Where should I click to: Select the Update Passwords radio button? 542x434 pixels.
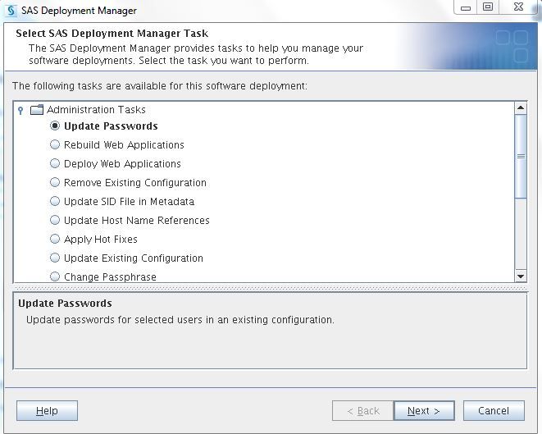point(56,126)
